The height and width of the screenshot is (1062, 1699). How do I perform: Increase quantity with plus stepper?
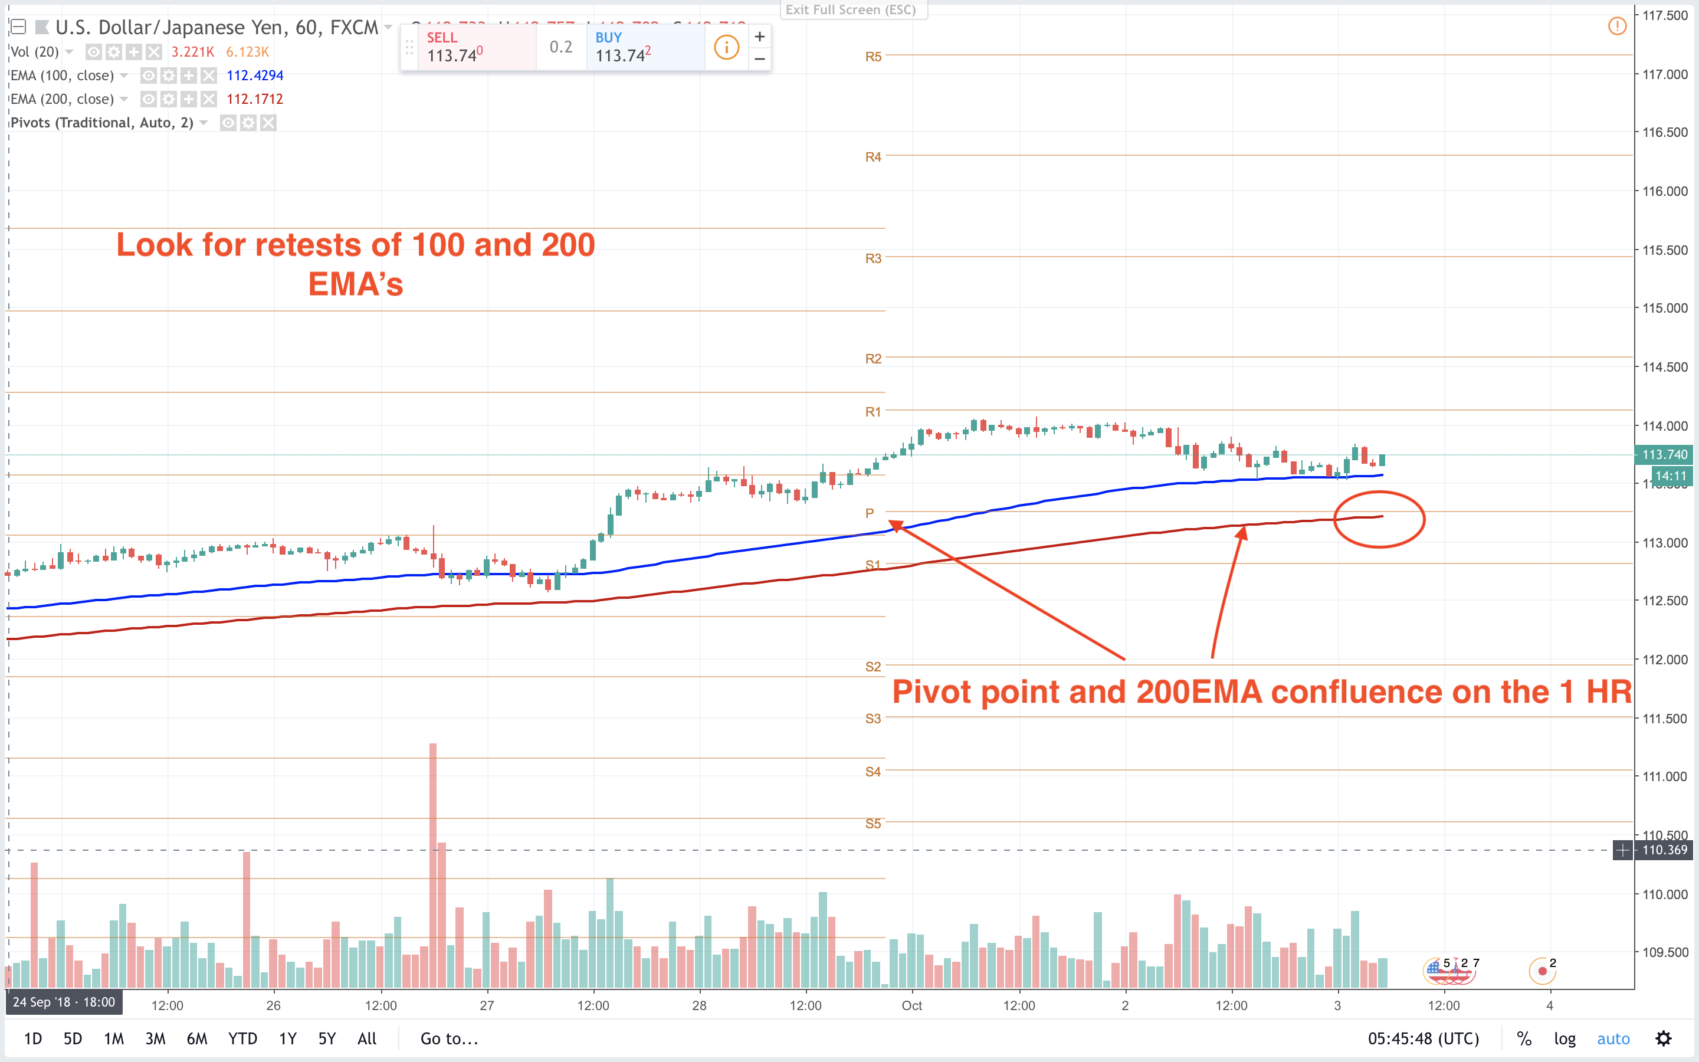click(760, 37)
